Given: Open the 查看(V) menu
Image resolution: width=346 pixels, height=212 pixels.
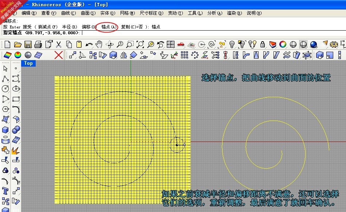Looking at the screenshot, I should 49,13.
